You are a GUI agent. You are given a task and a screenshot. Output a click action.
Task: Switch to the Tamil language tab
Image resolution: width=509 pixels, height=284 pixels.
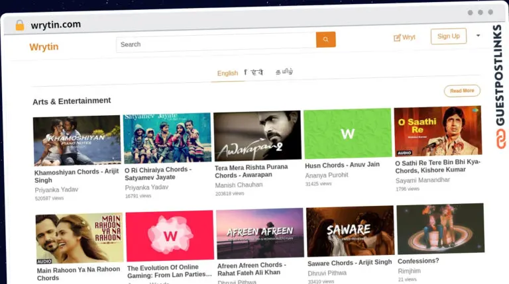(284, 71)
